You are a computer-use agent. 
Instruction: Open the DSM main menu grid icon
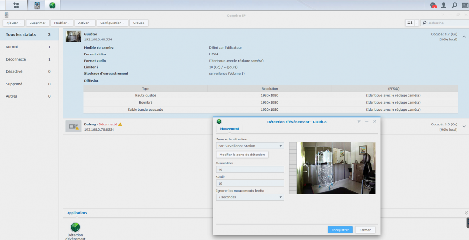click(x=16, y=5)
